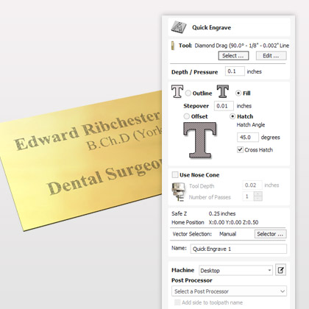
Task: Click the Quick Engrave header icon
Action: pos(179,27)
